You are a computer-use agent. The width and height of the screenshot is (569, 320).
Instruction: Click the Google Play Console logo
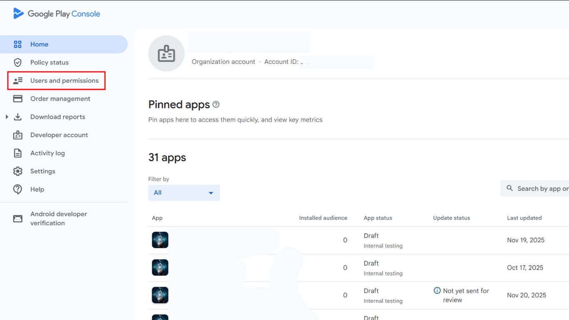point(56,13)
